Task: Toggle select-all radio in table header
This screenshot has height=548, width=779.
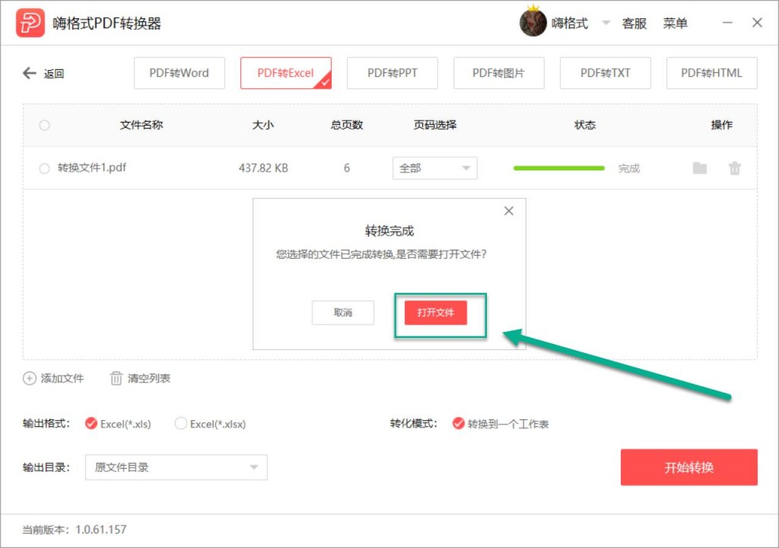Action: pyautogui.click(x=44, y=125)
